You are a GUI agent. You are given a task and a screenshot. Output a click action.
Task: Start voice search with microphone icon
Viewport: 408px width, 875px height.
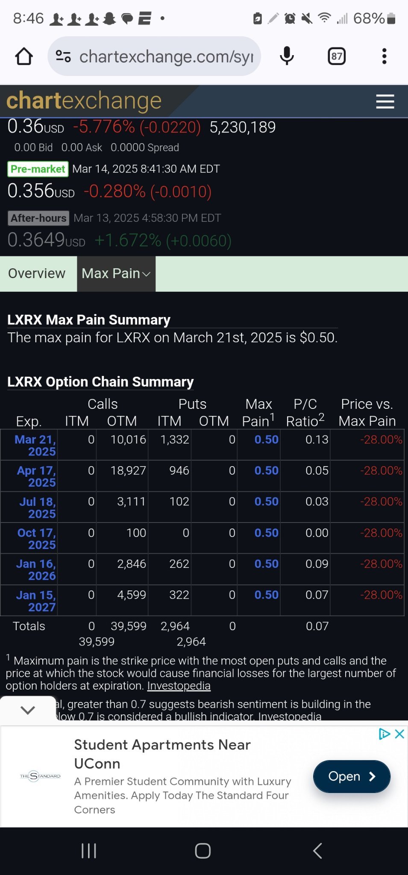287,56
